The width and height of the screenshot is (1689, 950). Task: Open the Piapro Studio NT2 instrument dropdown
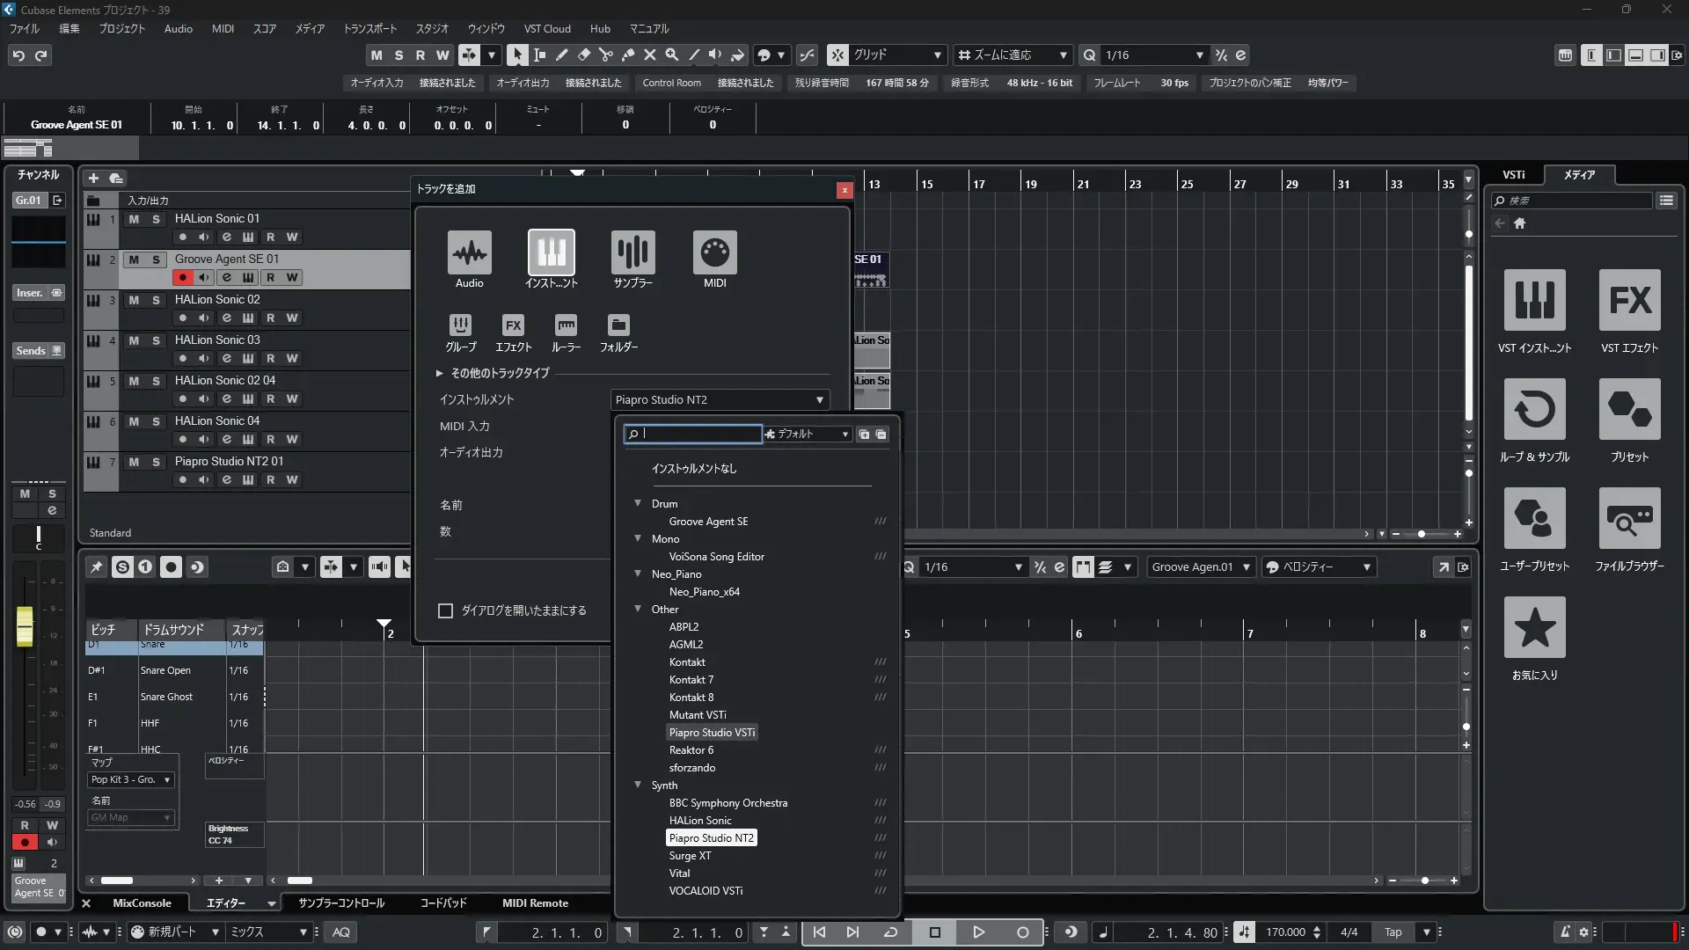point(720,399)
